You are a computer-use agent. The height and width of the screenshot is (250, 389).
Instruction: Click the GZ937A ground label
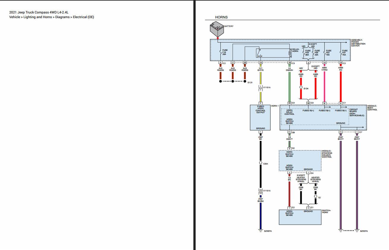tap(364, 231)
